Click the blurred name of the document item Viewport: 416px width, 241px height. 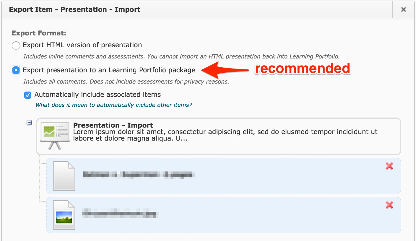(x=139, y=175)
